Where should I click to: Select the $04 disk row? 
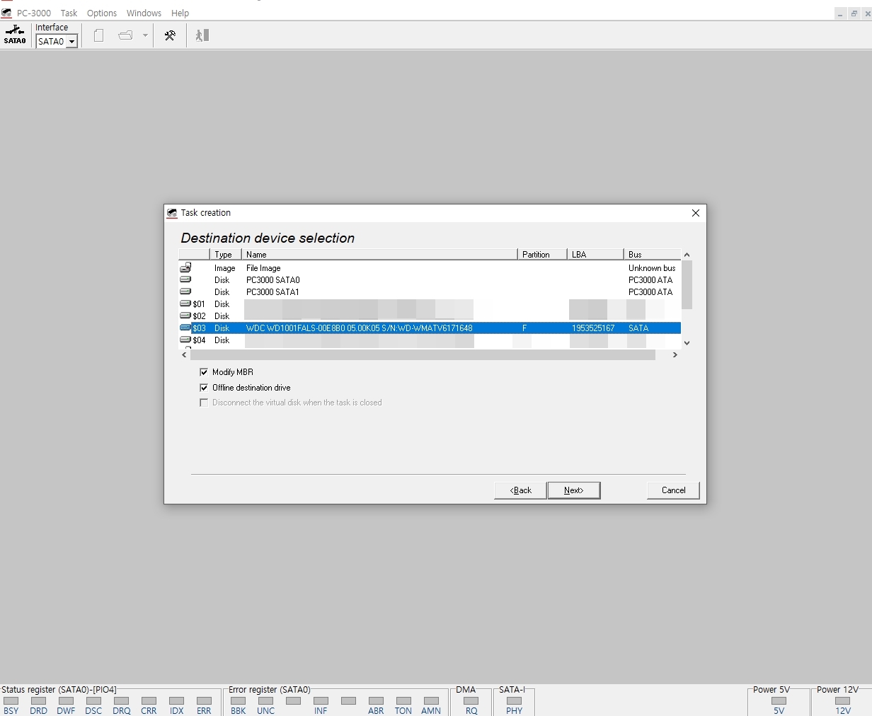430,340
